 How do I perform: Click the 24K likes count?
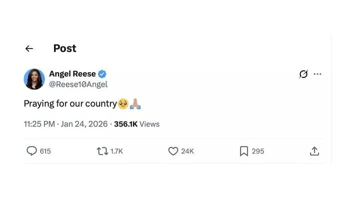pos(187,151)
